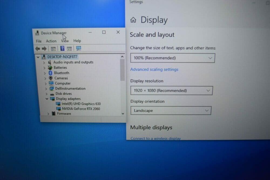Image resolution: width=270 pixels, height=180 pixels.
Task: Click the DESKTOP-N3QF8T7 computer icon
Action: [44, 57]
